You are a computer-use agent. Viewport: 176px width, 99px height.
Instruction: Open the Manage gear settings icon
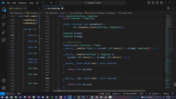[4, 88]
